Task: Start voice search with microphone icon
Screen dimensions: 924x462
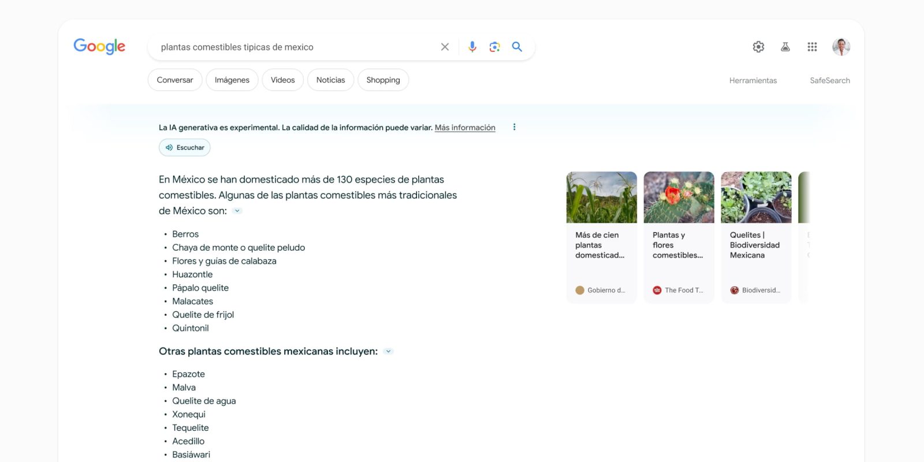Action: (472, 47)
